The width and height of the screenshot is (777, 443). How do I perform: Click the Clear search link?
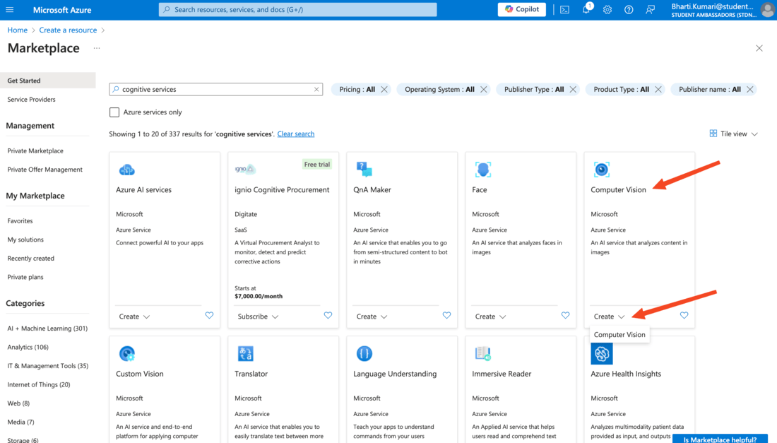[296, 134]
